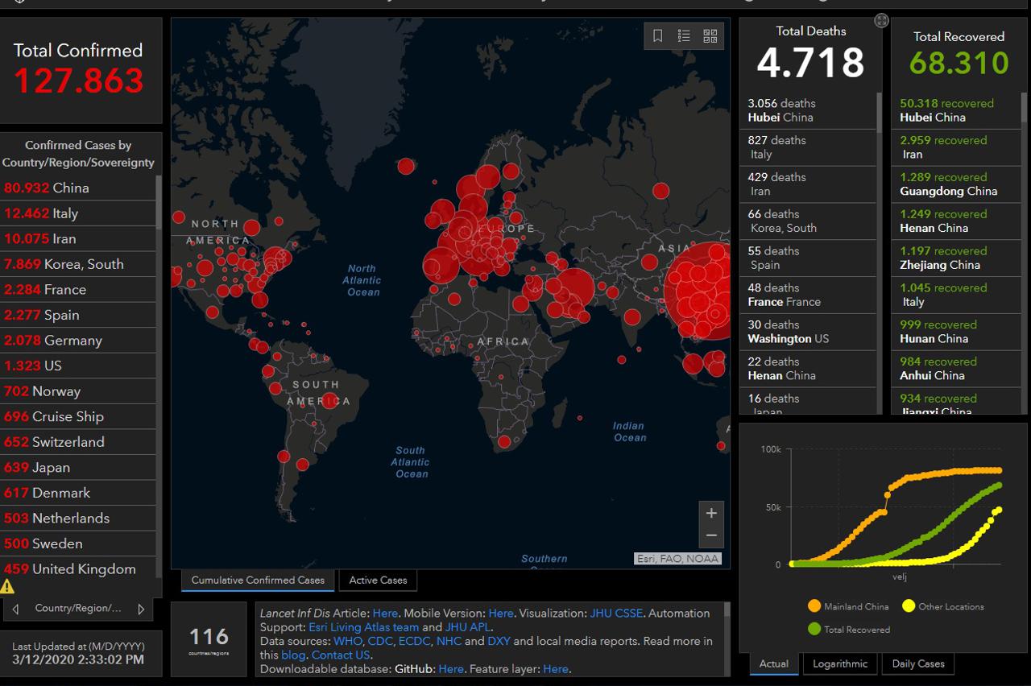Show the map legend list icon

click(684, 35)
